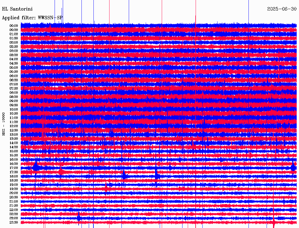
Task: Click the 21:30 time label
Action: pos(14,206)
